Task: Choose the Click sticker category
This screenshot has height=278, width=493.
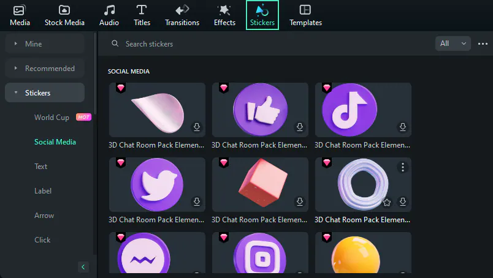Action: (42, 240)
